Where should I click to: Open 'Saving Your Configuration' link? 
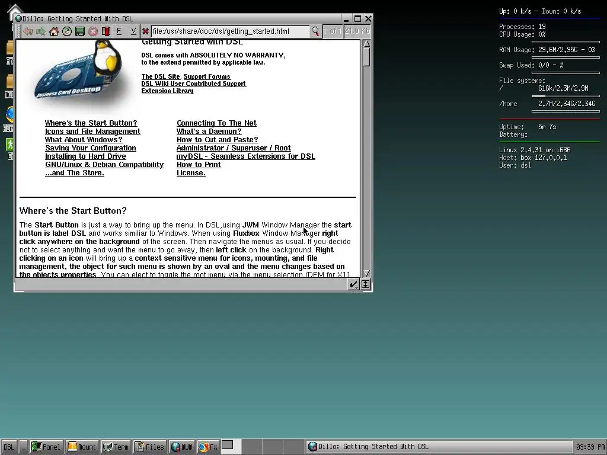pos(91,148)
